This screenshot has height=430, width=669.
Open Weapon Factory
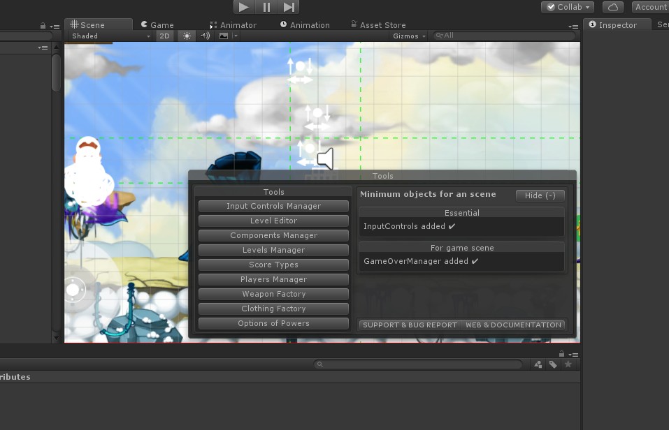point(273,294)
